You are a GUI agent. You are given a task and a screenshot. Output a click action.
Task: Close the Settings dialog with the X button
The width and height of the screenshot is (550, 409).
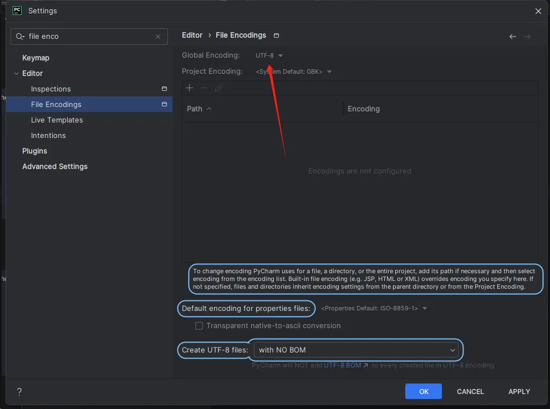pyautogui.click(x=538, y=11)
